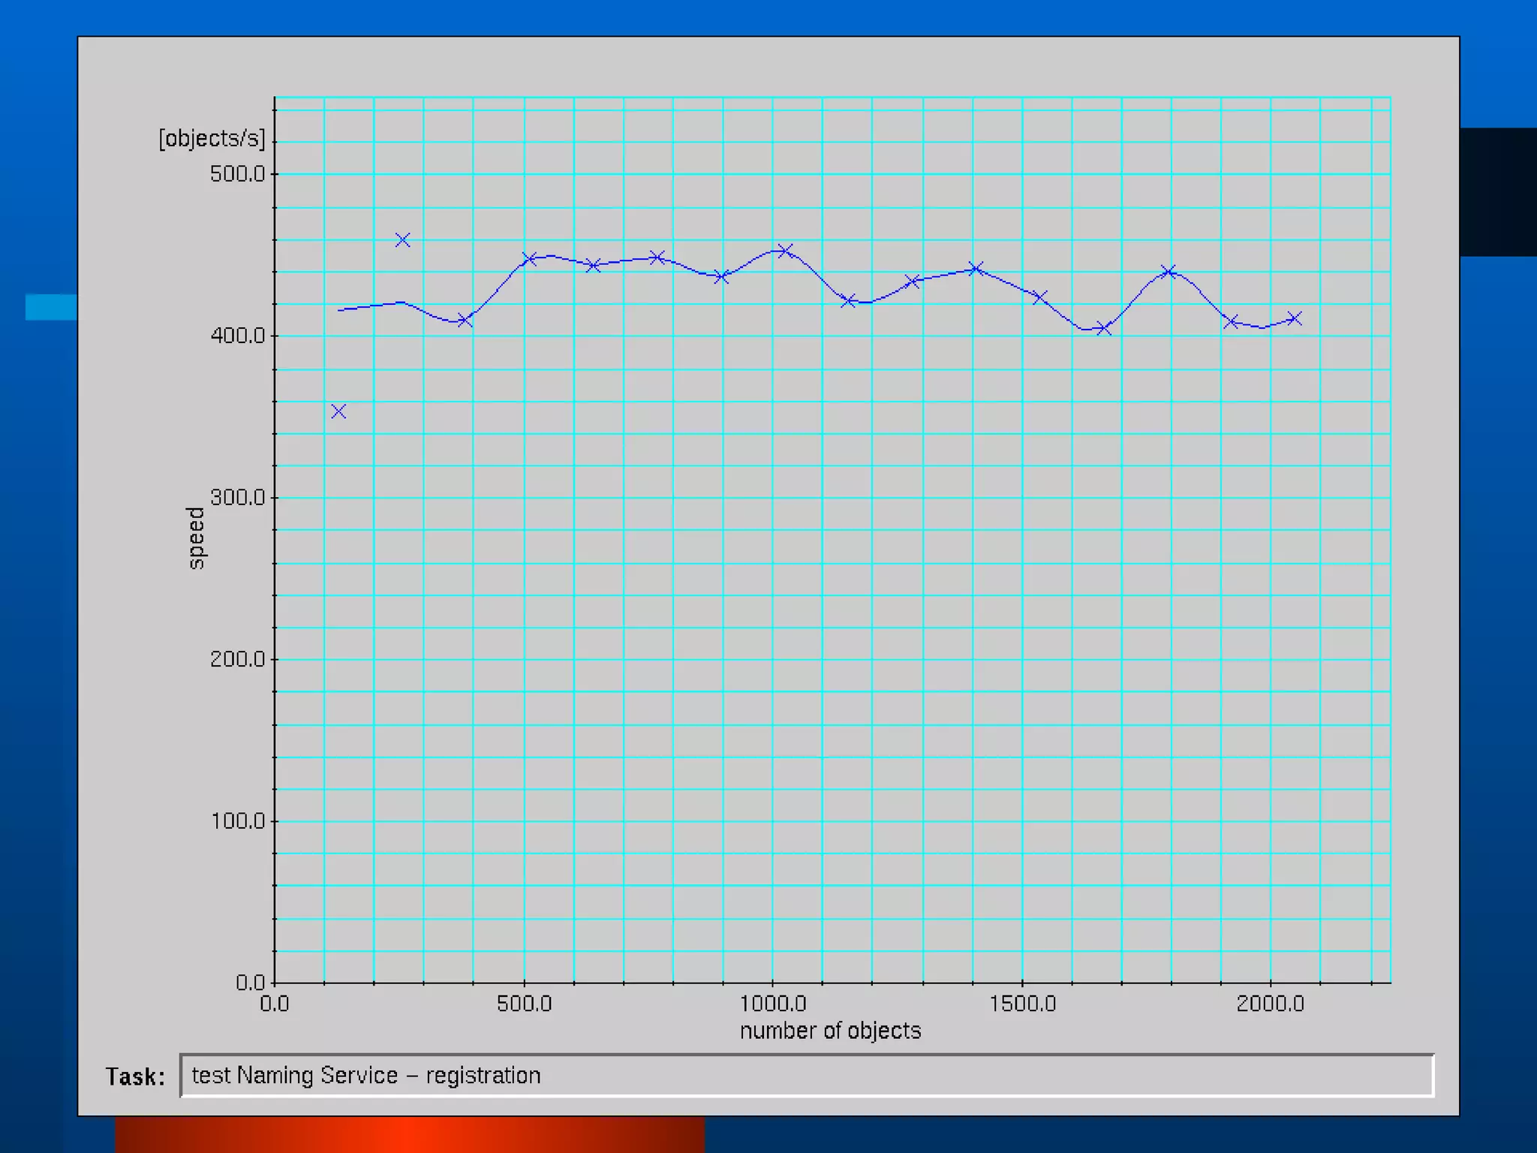Viewport: 1537px width, 1153px height.
Task: Click the '100.0' y-axis label
Action: click(237, 821)
